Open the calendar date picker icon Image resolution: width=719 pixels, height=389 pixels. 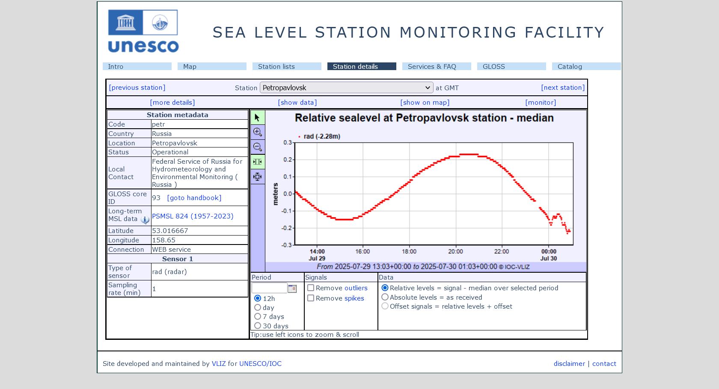(292, 289)
